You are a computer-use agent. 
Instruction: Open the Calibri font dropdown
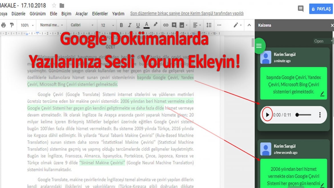(x=82, y=25)
